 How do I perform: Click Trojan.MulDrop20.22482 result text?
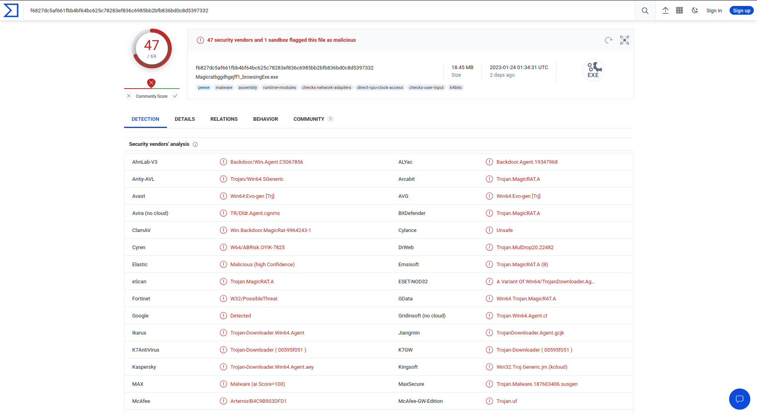(525, 247)
